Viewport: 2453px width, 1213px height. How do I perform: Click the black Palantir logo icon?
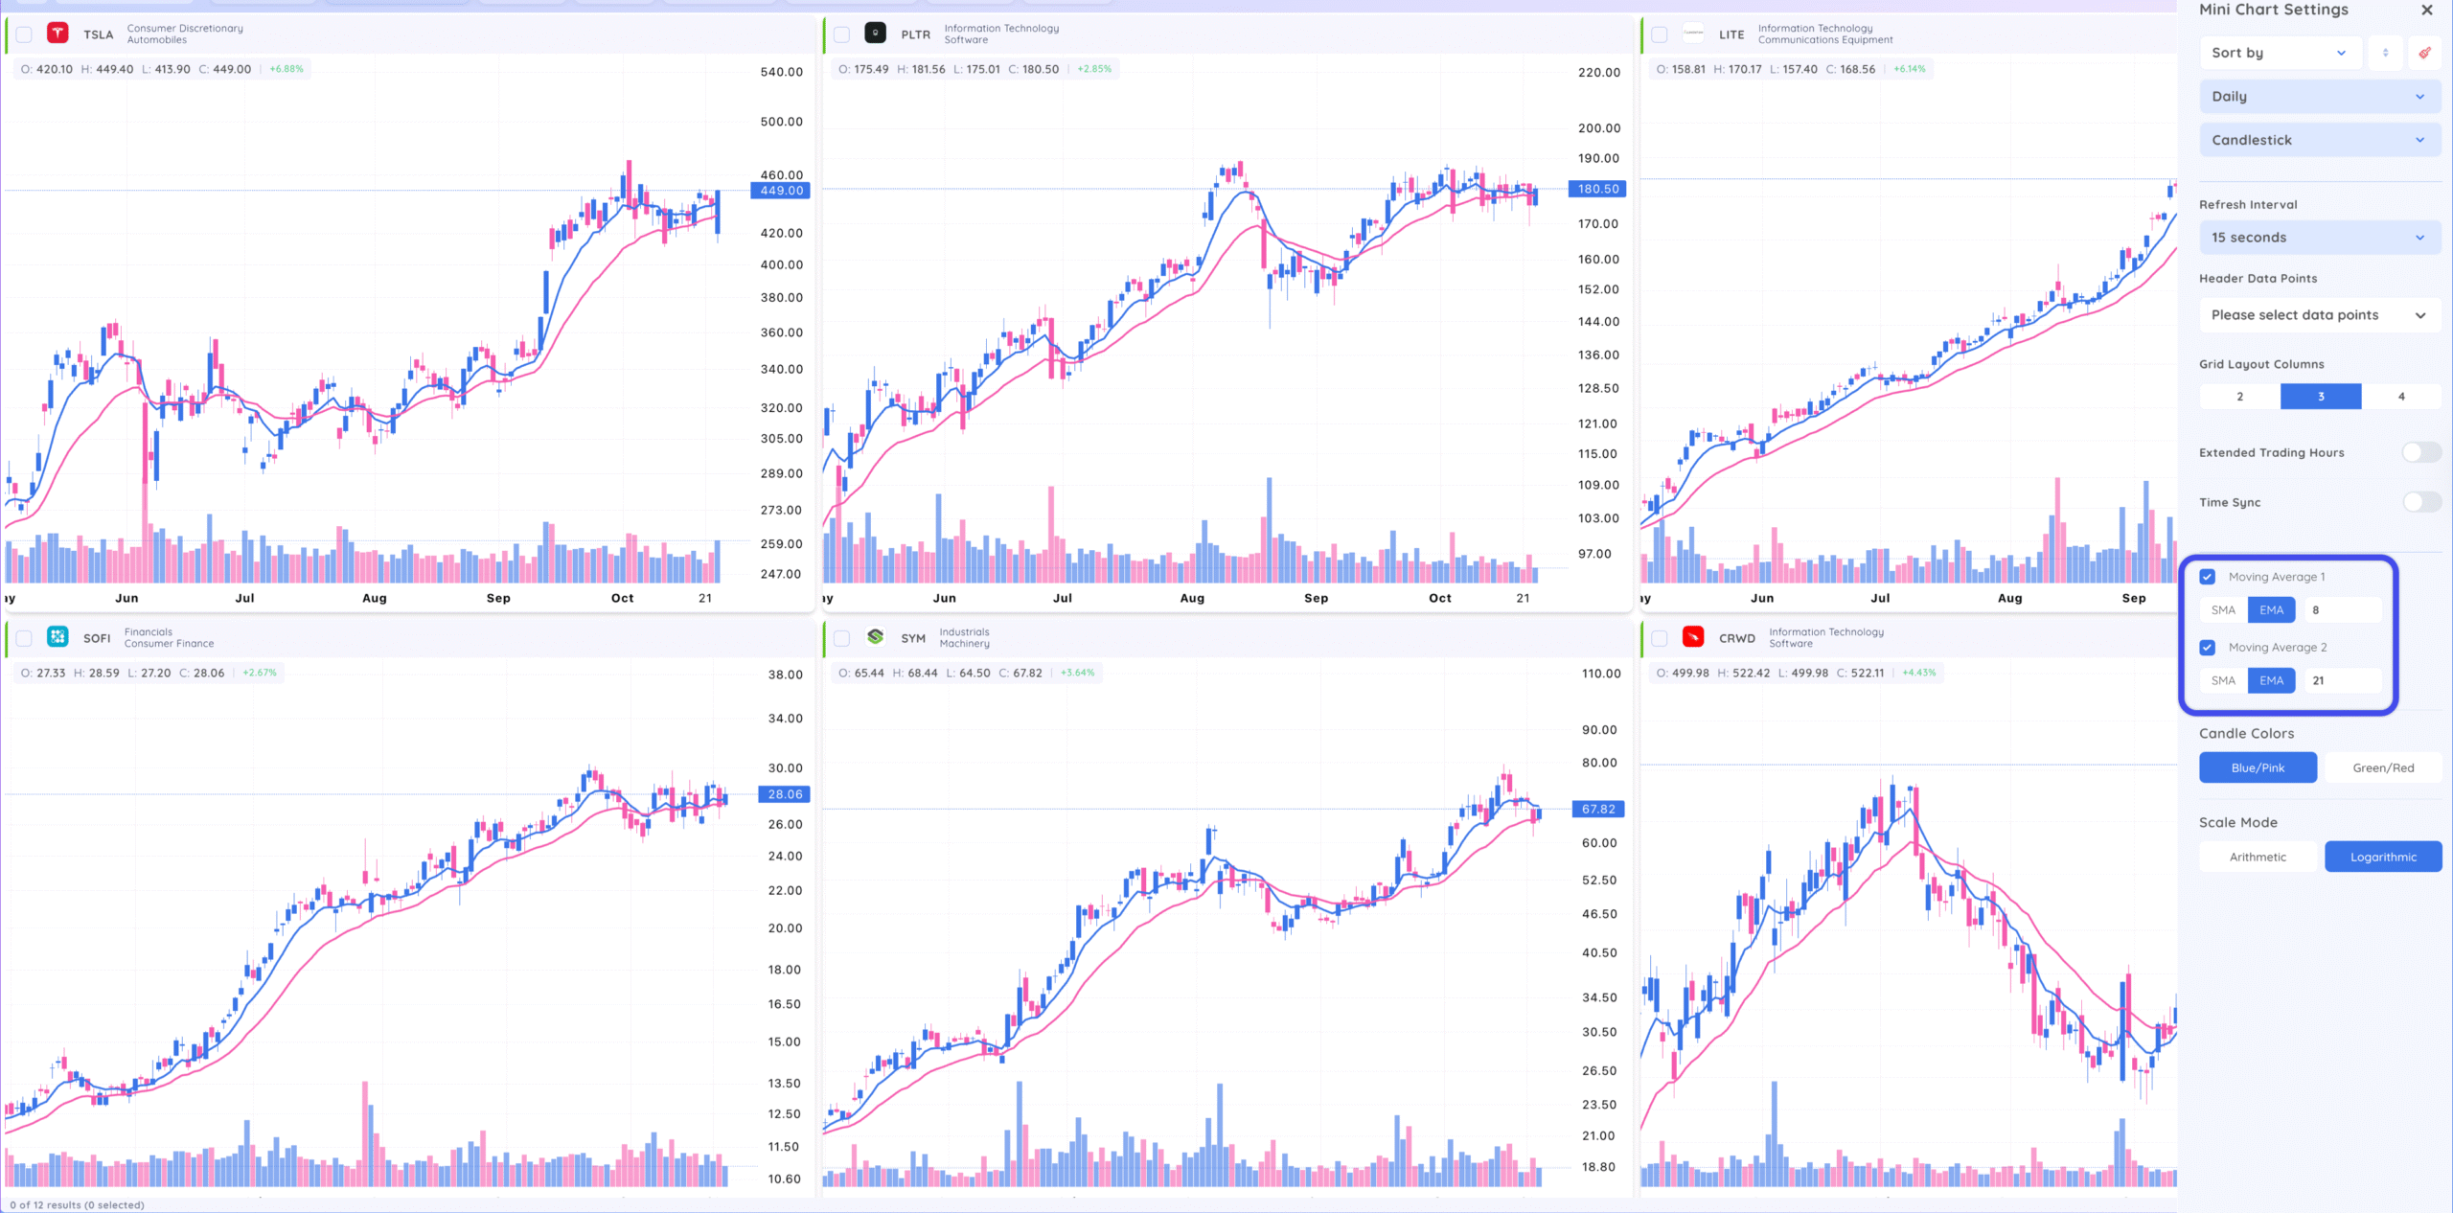875,34
